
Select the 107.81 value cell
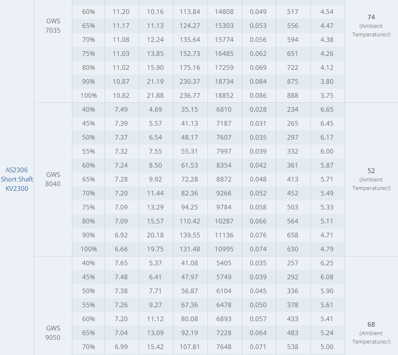tap(190, 347)
